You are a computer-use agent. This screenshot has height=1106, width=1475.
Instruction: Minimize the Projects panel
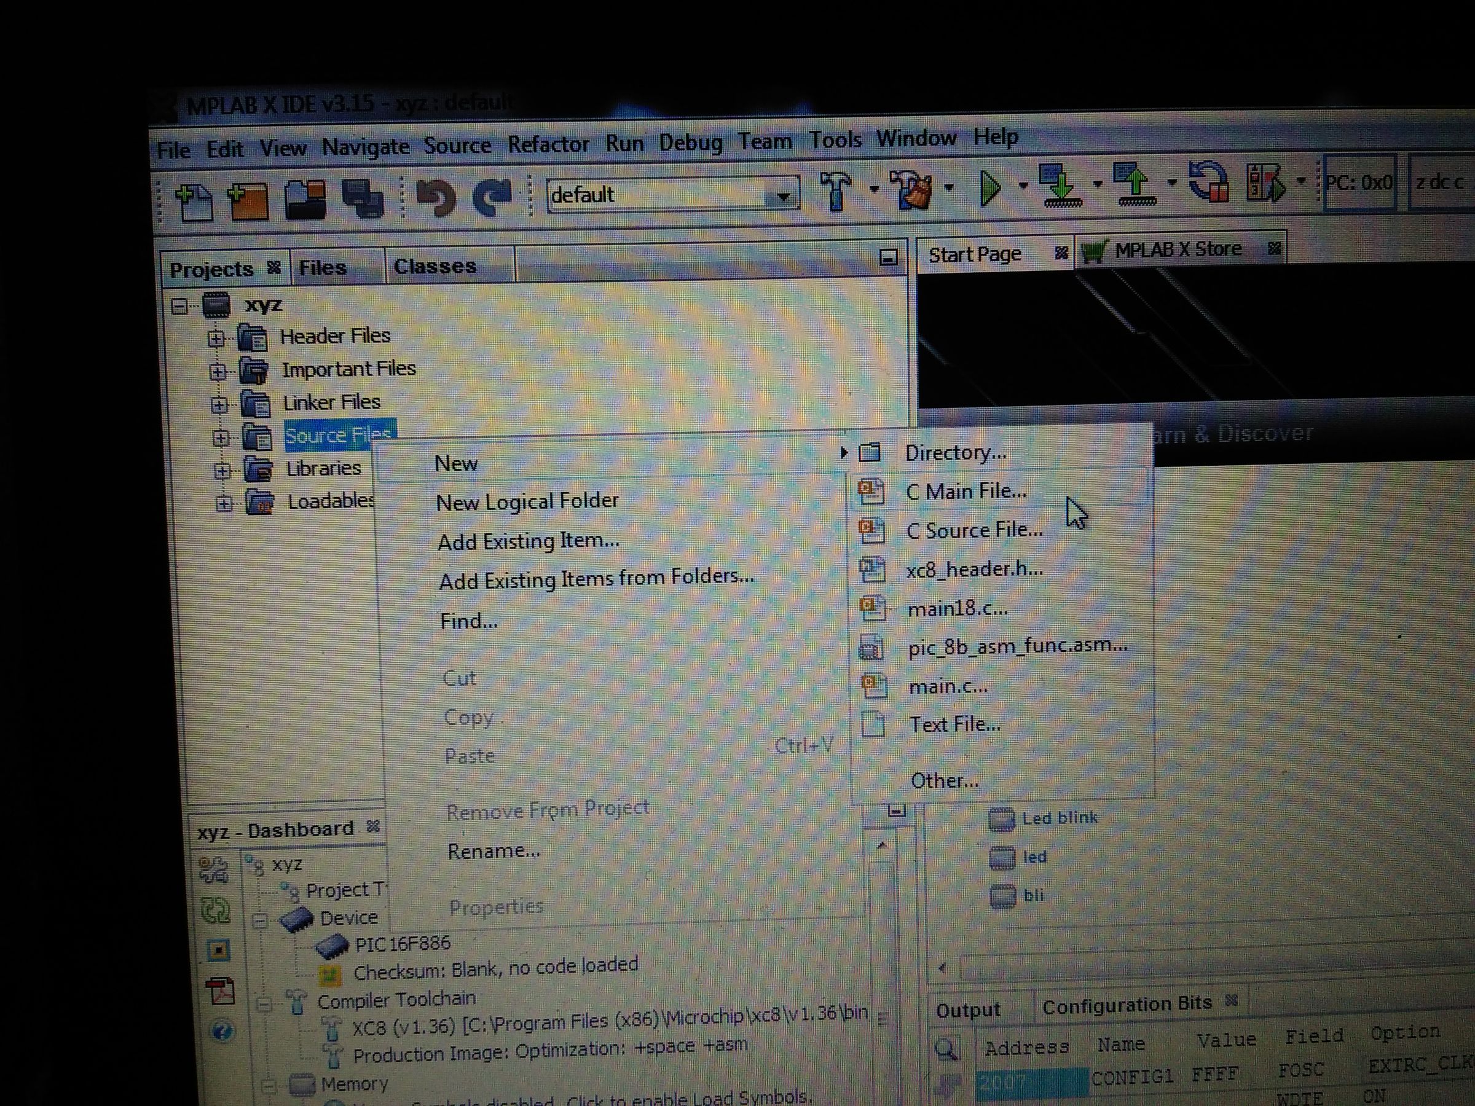pos(887,257)
